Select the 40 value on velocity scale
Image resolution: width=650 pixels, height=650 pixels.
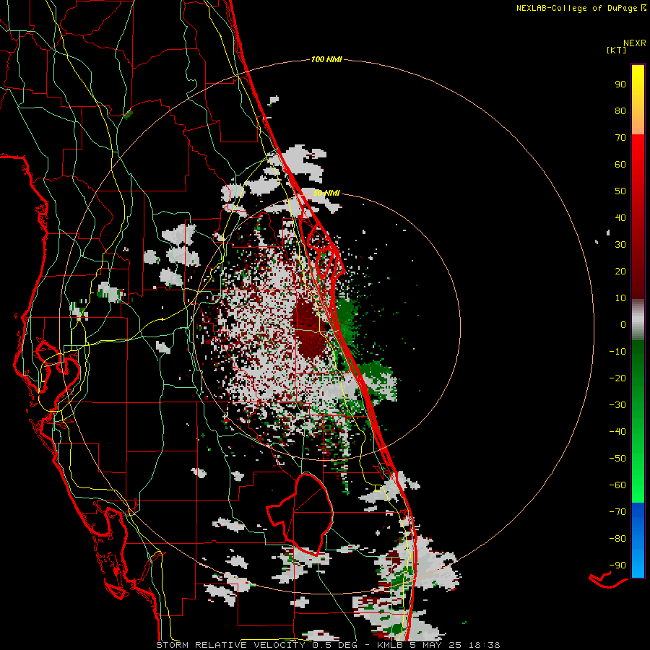pos(620,217)
